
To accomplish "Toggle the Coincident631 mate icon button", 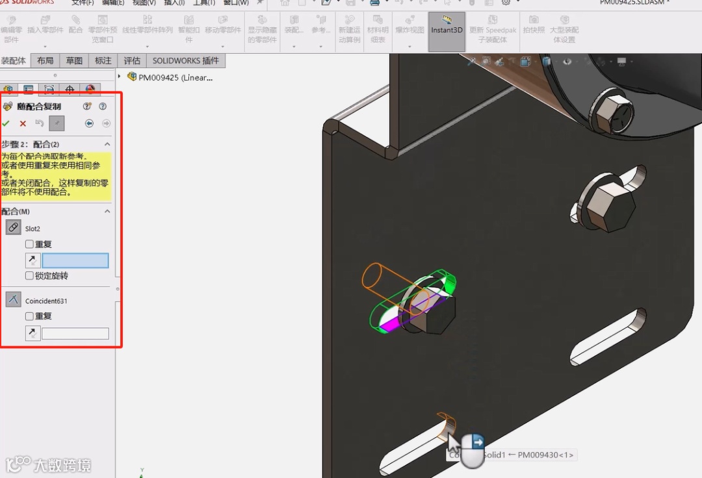I will [14, 299].
